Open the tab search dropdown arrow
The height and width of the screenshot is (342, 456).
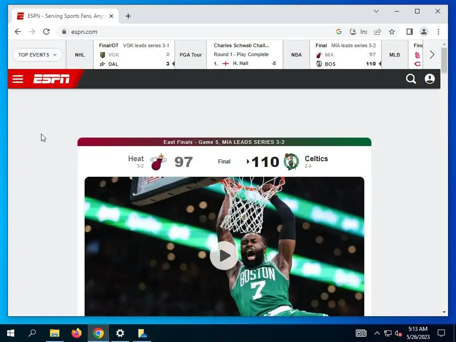(x=376, y=11)
